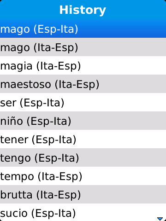This screenshot has height=221, width=166.
Task: Open the maestoso (Ita-Esp) lookup
Action: pyautogui.click(x=83, y=84)
